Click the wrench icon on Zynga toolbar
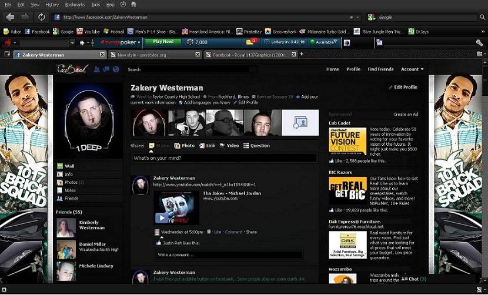The width and height of the screenshot is (488, 295). (479, 42)
